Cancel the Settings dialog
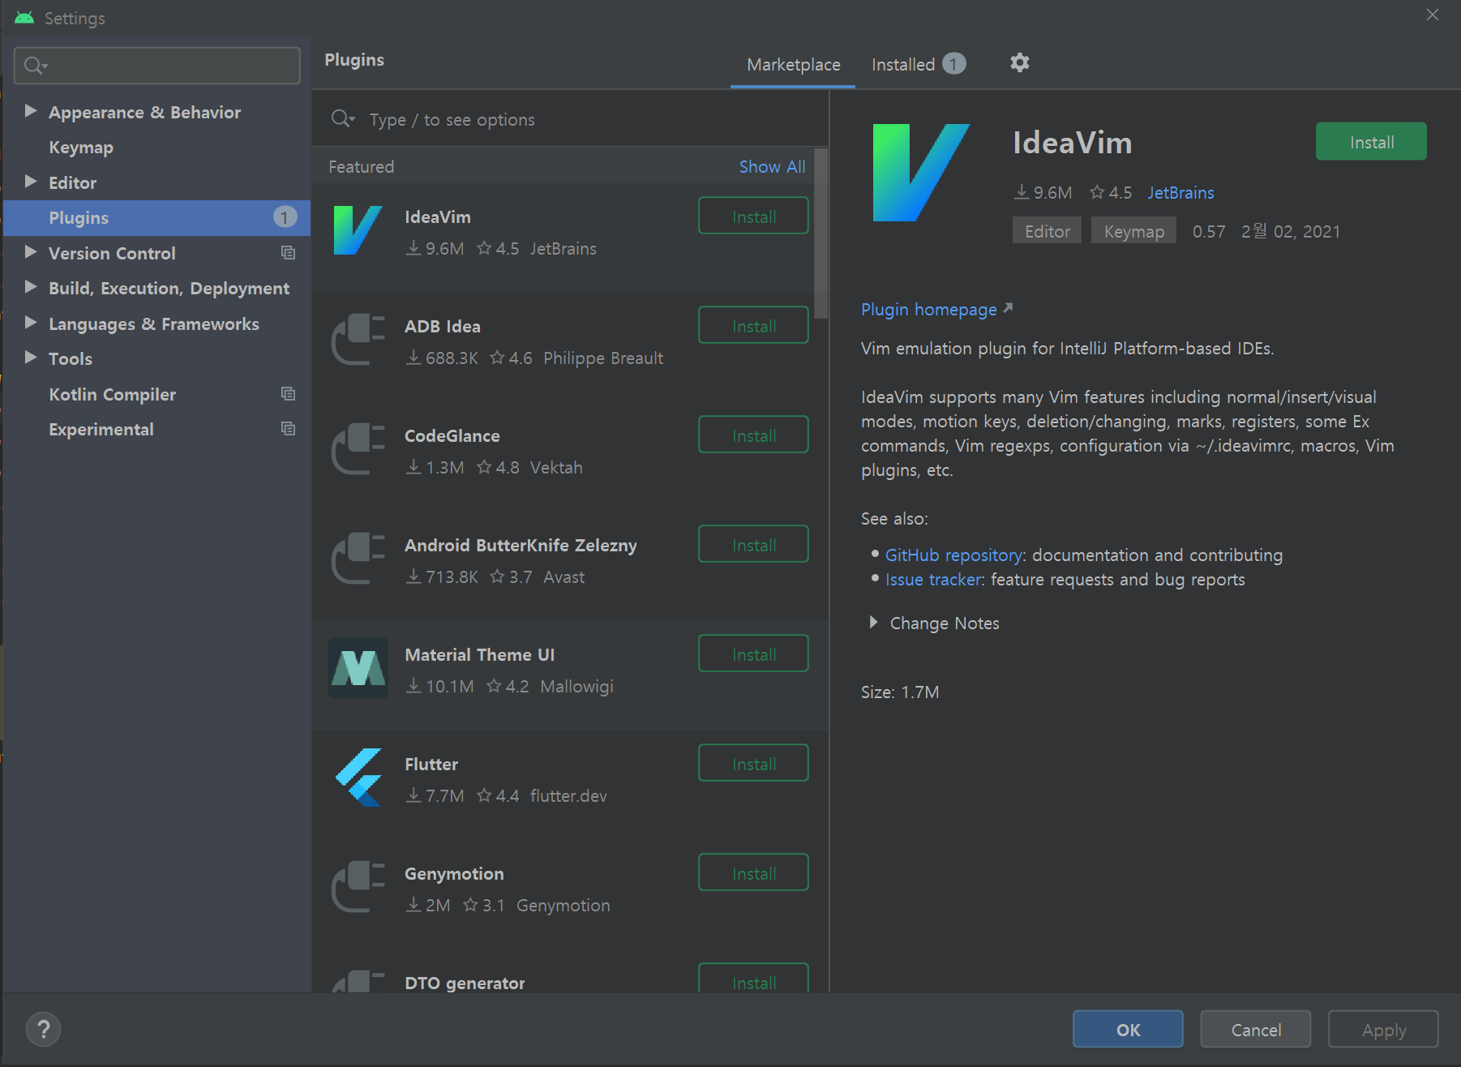Image resolution: width=1461 pixels, height=1067 pixels. (1256, 1030)
